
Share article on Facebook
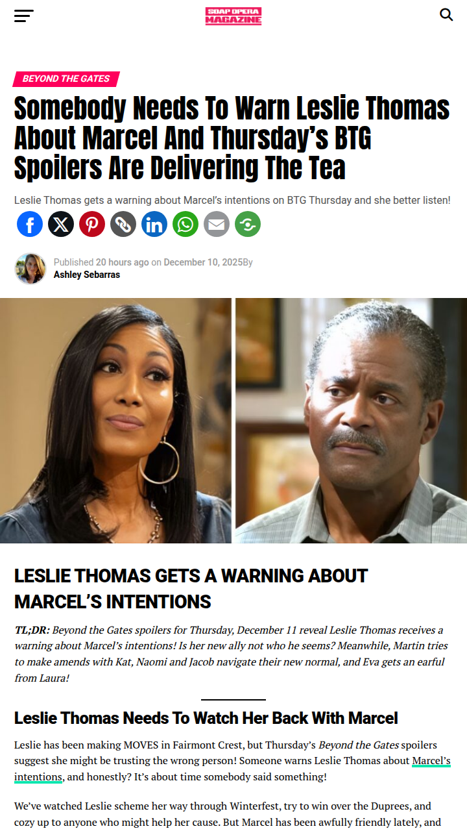tap(30, 224)
